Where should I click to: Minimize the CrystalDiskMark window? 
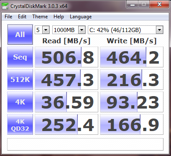[x=133, y=5]
